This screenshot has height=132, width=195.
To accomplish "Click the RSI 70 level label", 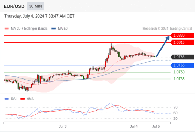I will pyautogui.click(x=176, y=107).
